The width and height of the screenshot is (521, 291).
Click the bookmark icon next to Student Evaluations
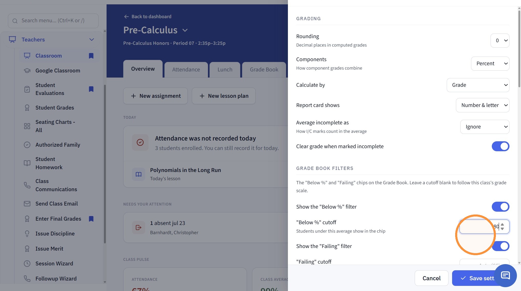pyautogui.click(x=91, y=89)
